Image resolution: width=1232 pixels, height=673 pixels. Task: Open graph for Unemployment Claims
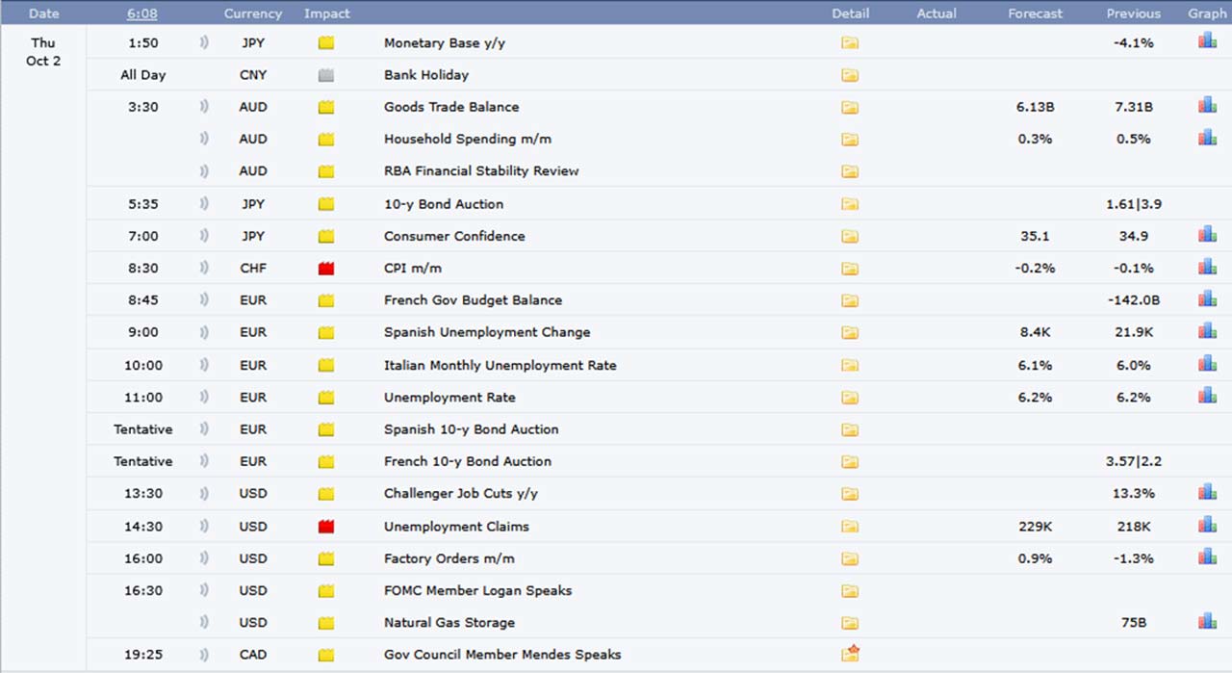(x=1207, y=525)
